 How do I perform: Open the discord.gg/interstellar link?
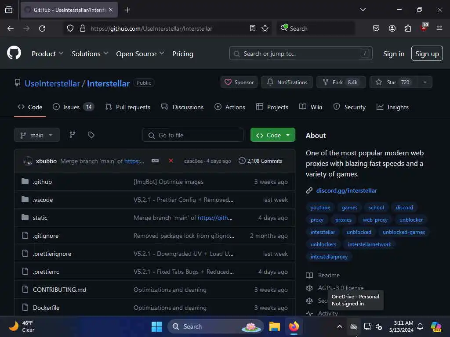346,190
